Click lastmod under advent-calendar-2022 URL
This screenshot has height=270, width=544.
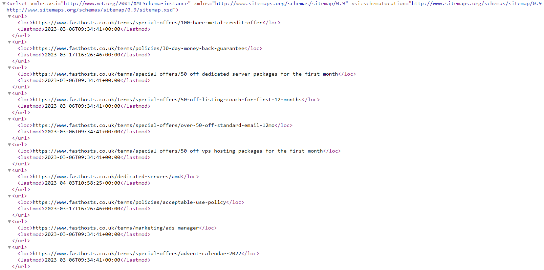click(x=83, y=260)
